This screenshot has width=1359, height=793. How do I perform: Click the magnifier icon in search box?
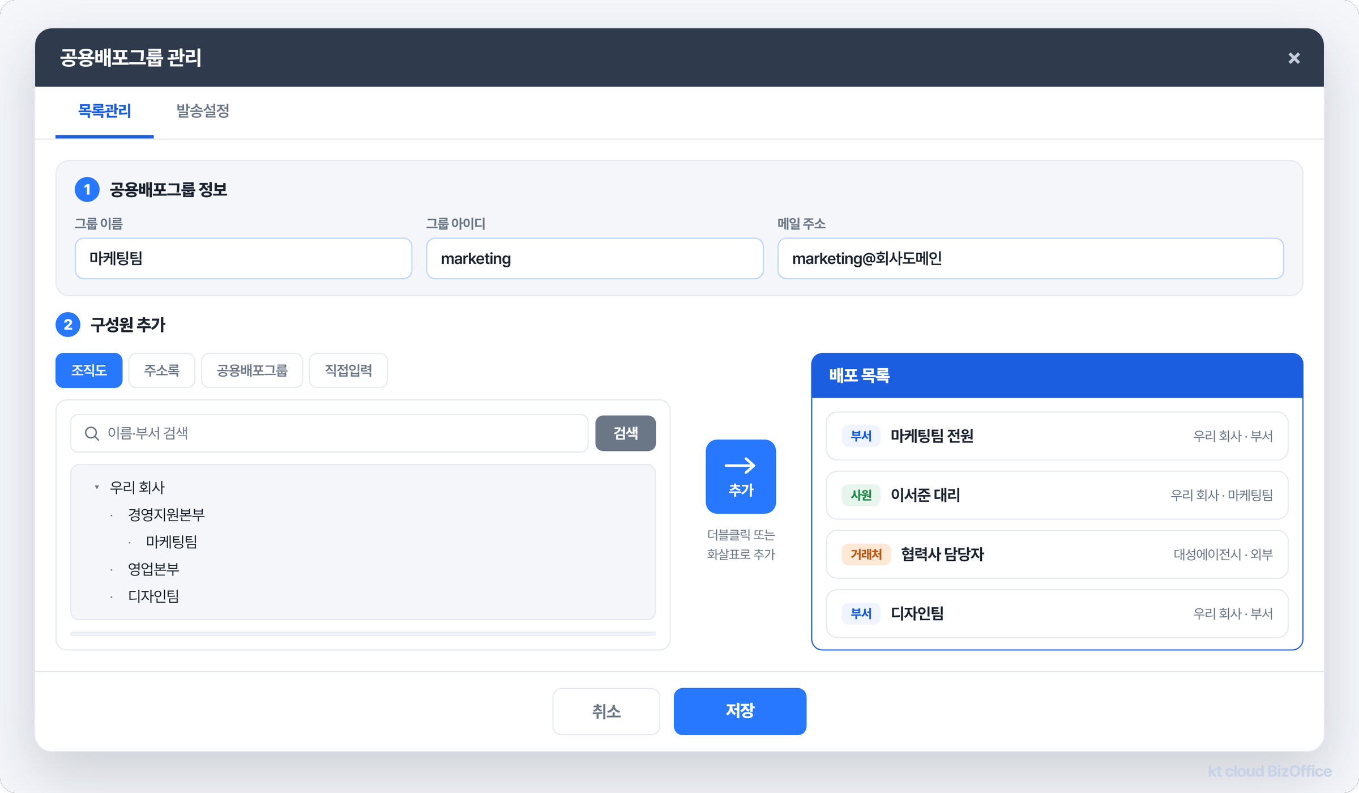pyautogui.click(x=92, y=433)
